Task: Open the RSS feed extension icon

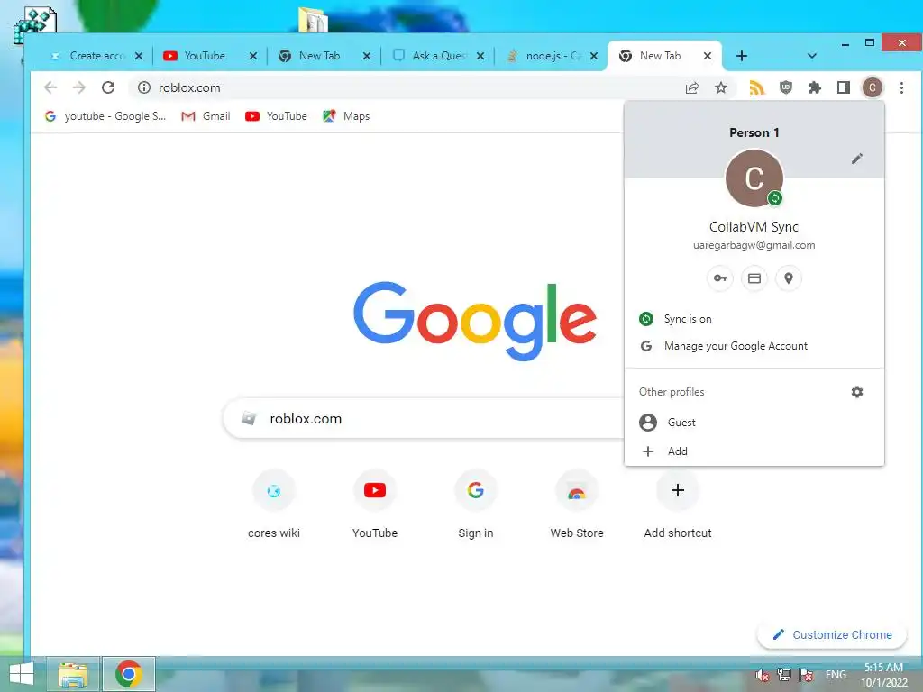Action: (x=757, y=87)
